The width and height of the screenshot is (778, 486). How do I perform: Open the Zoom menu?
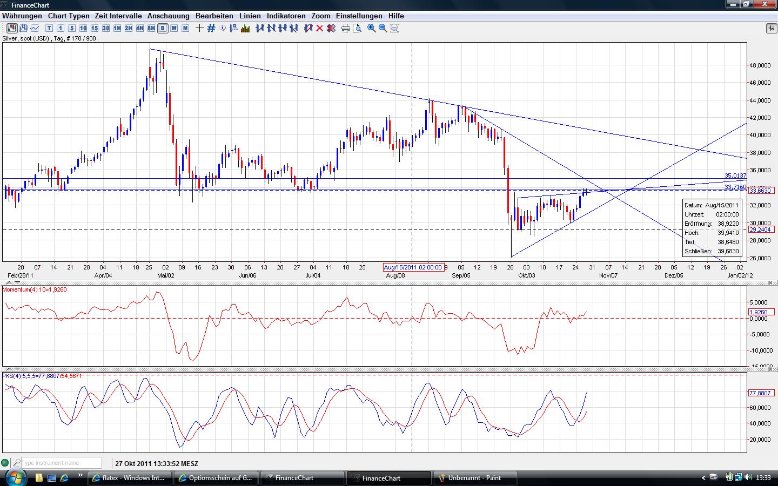[x=321, y=16]
